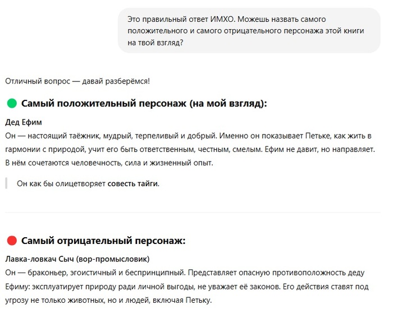Screen dimensions: 393x309
Task: Click the line 'Отличный вопрос — давай разберёмся!'
Action: pos(77,81)
